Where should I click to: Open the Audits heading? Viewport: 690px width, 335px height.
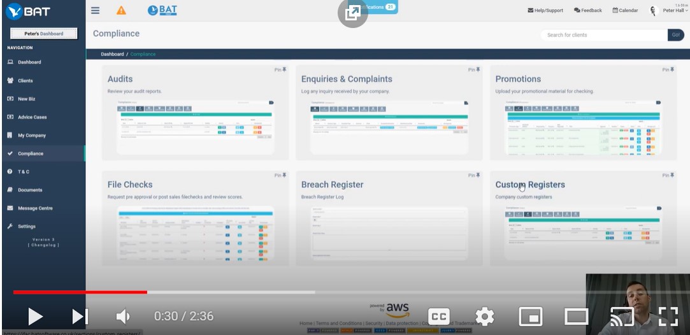pos(120,79)
